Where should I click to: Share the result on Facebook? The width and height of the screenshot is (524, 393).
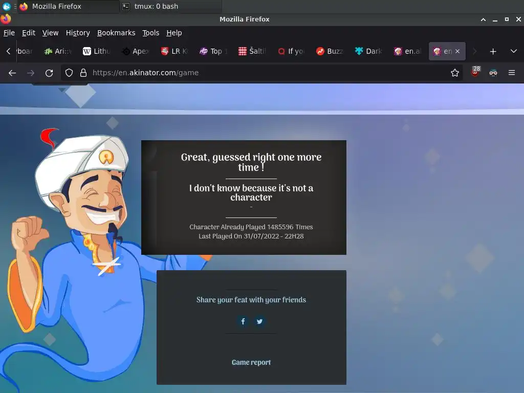point(243,321)
